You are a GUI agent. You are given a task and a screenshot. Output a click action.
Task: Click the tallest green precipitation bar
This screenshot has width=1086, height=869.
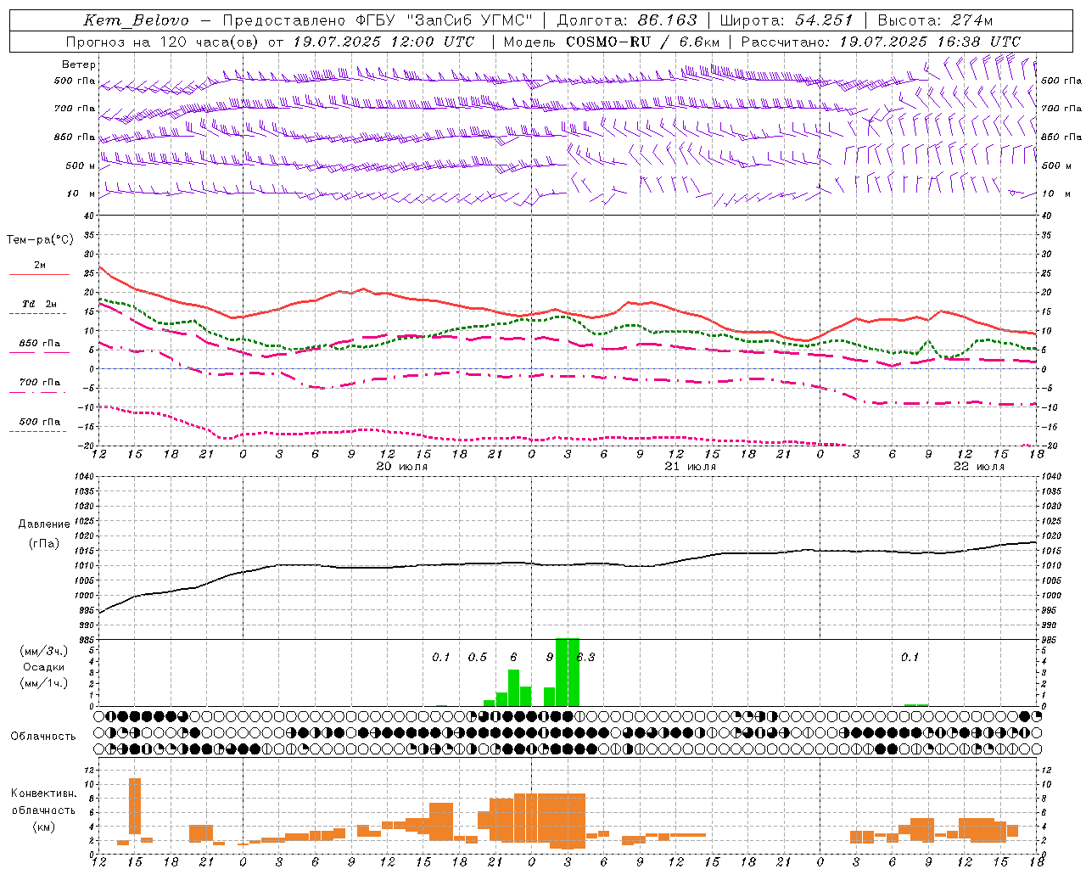[x=568, y=672]
